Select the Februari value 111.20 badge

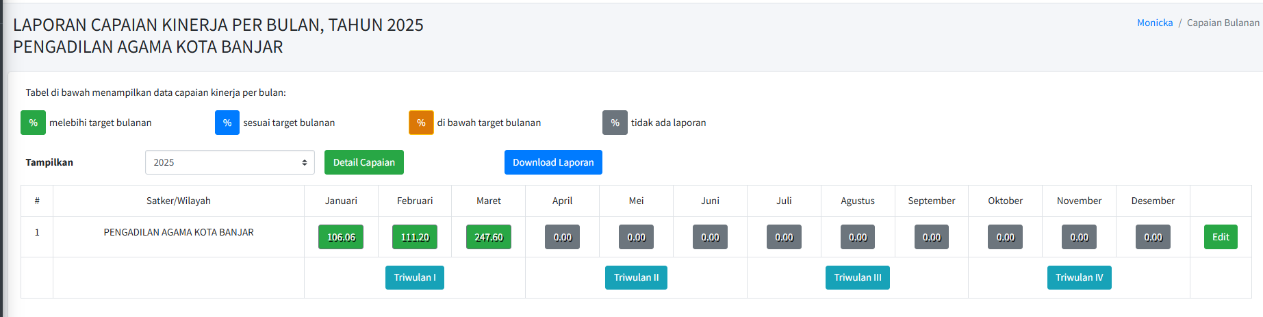coord(415,237)
